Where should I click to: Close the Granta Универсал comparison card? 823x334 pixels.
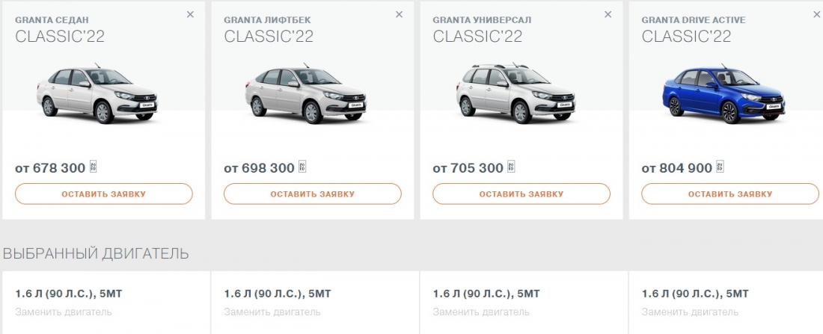coord(608,14)
